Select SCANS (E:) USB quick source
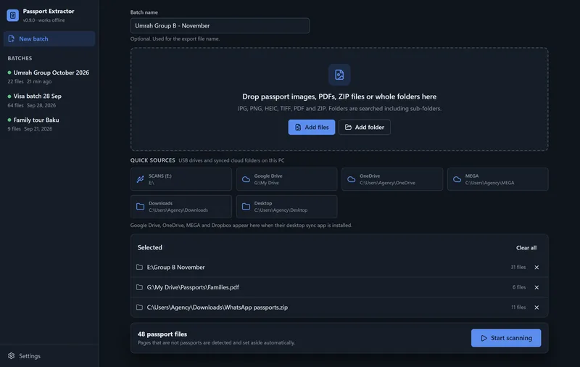The height and width of the screenshot is (367, 580). (181, 179)
